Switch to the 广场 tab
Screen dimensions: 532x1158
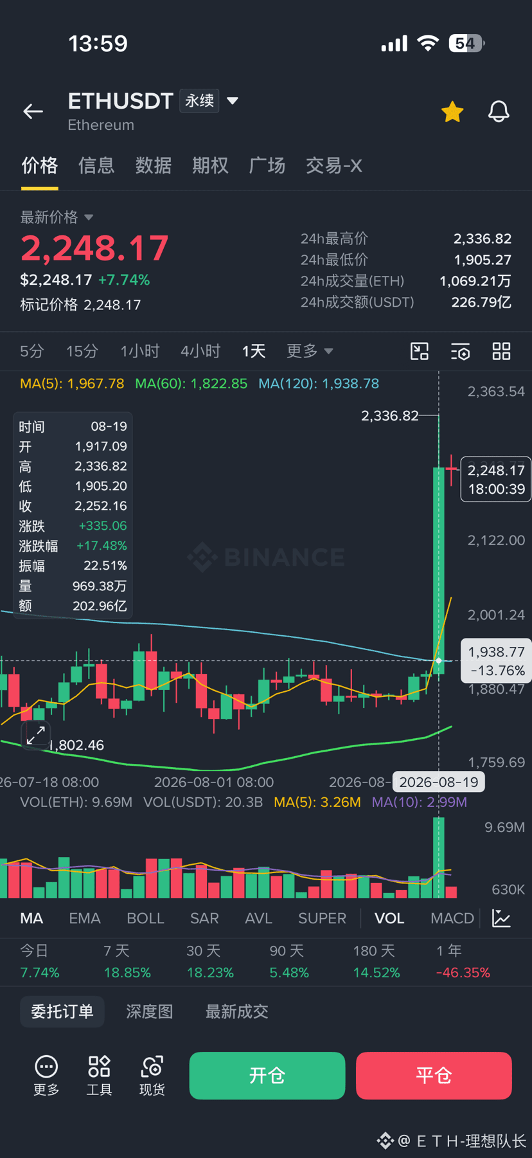coord(267,165)
